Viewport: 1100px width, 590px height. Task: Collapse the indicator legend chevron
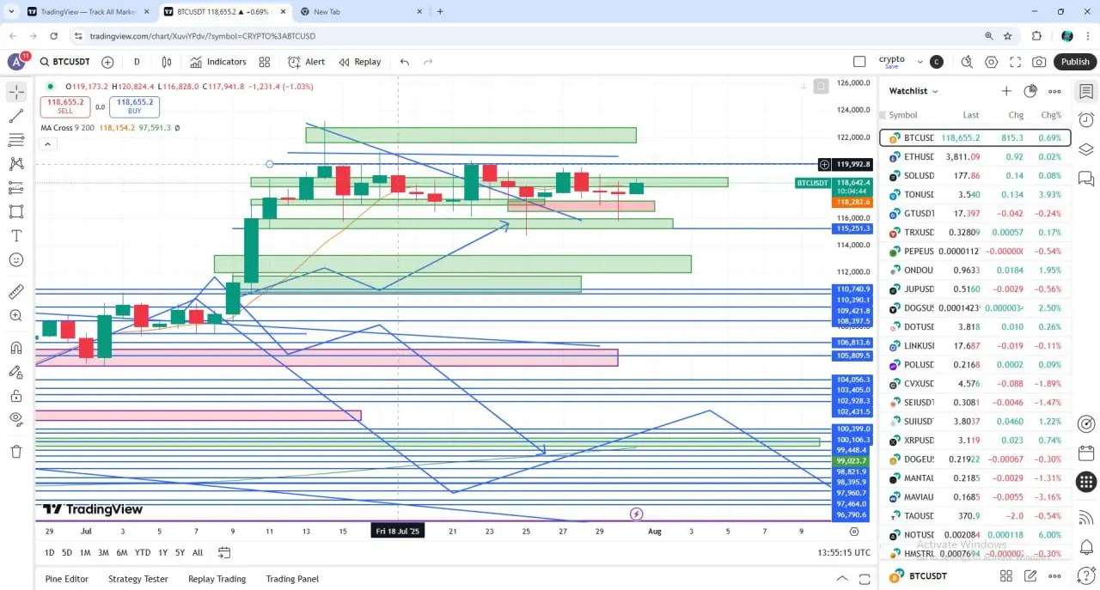click(47, 143)
